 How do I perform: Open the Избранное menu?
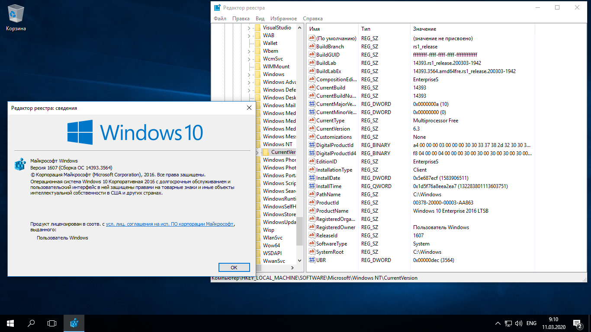(x=283, y=19)
